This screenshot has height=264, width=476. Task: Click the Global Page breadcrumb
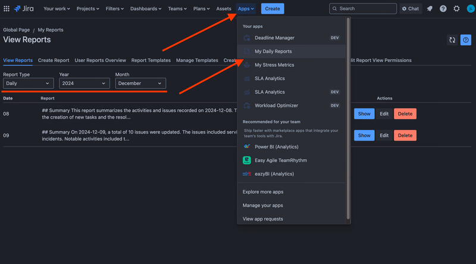pos(17,30)
